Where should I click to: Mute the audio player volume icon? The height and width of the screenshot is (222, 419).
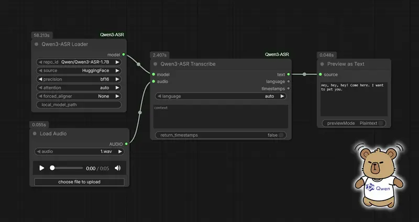click(x=117, y=168)
